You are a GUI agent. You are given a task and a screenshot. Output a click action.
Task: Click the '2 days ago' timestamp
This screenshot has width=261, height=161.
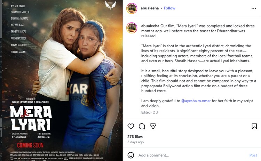[x=136, y=142]
